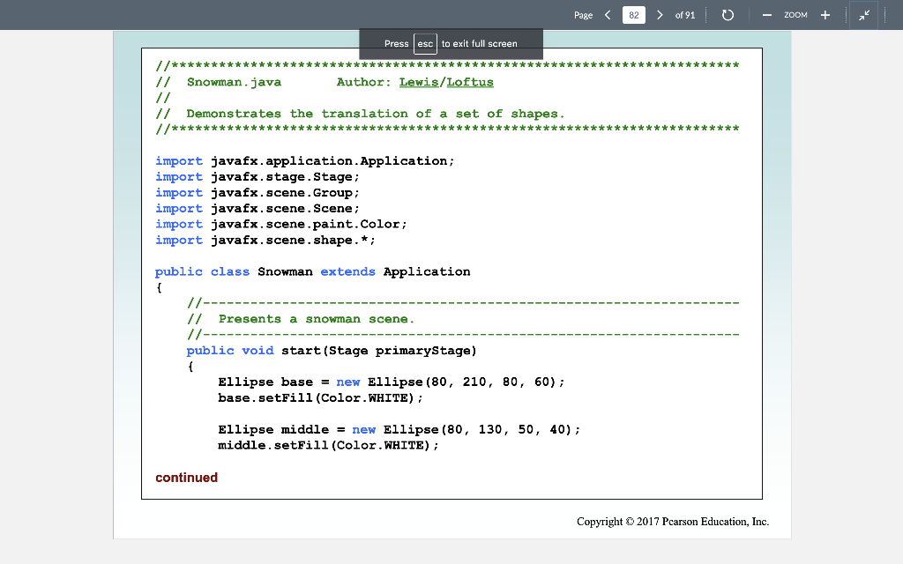
Task: Select the page number field showing 82
Action: coord(634,15)
